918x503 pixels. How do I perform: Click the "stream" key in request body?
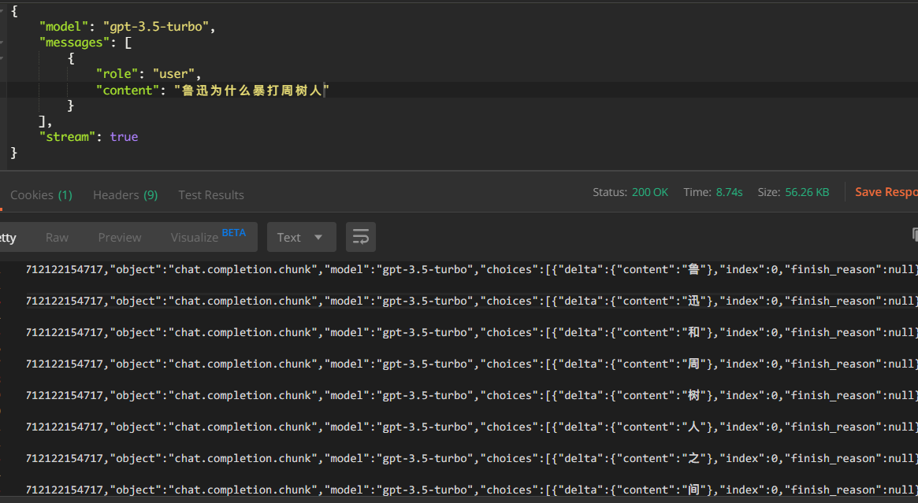(67, 136)
